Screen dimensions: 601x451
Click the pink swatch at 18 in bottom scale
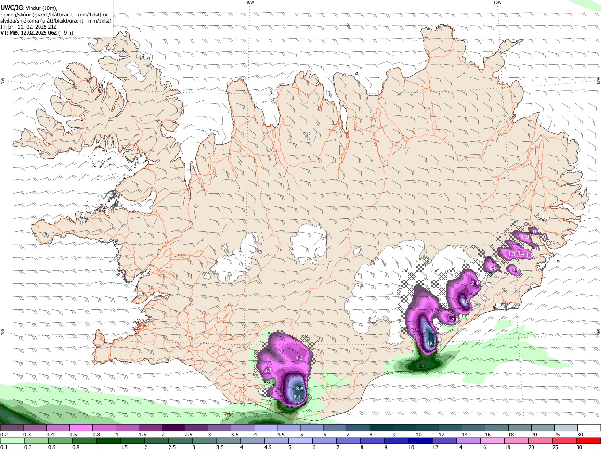[x=516, y=441]
